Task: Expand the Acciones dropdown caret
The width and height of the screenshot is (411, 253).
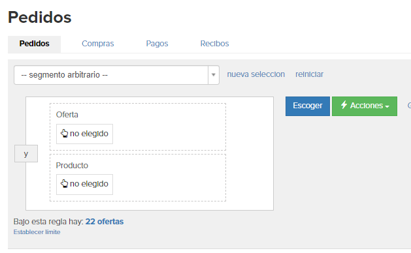Action: [387, 106]
